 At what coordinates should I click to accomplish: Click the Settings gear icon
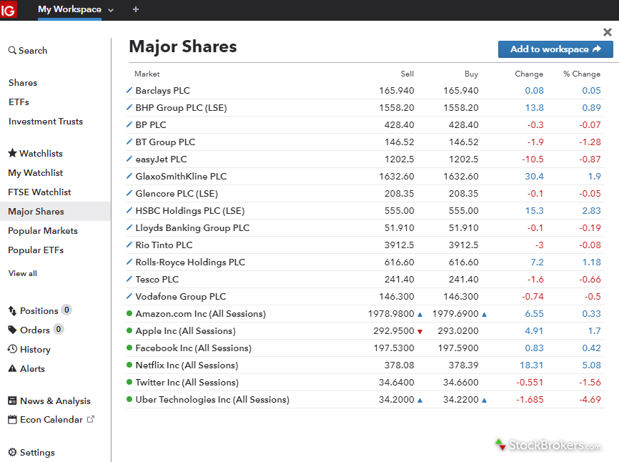pyautogui.click(x=12, y=452)
